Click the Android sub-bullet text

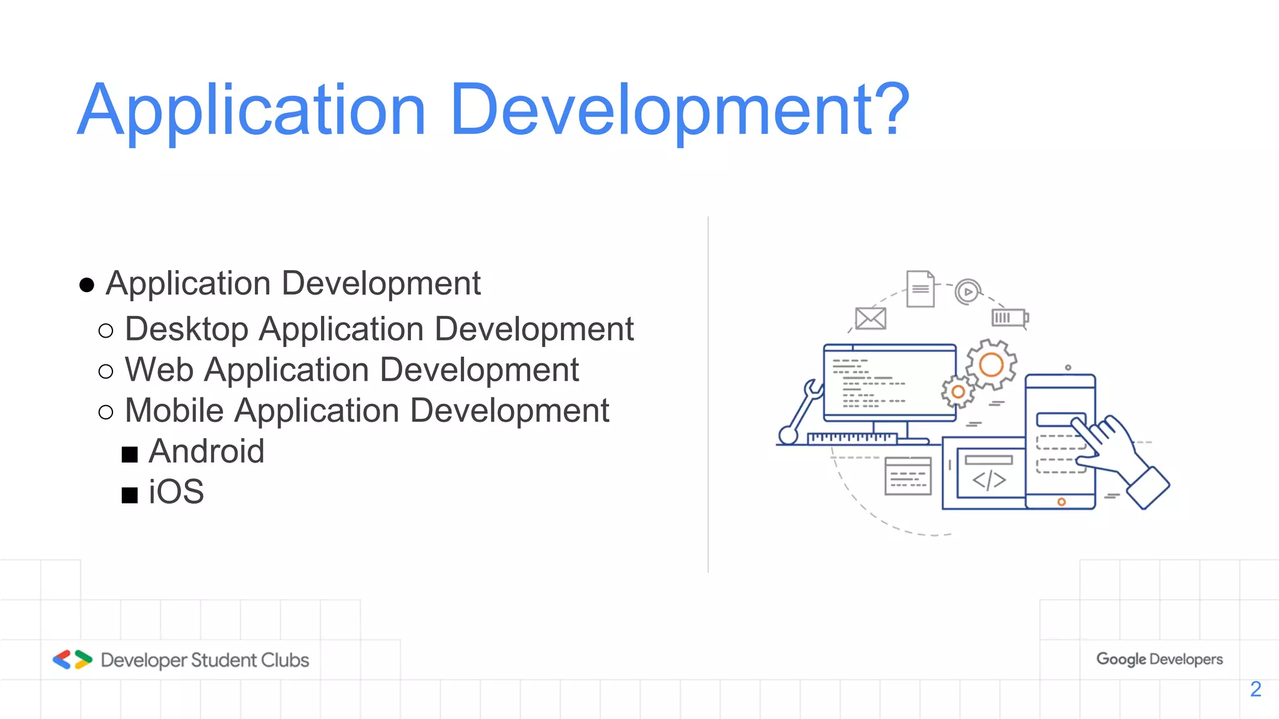coord(206,451)
